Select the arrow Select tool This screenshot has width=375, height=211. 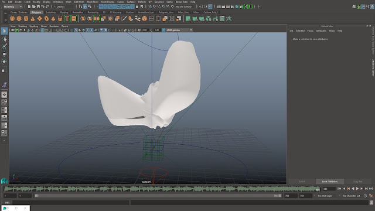coord(4,30)
